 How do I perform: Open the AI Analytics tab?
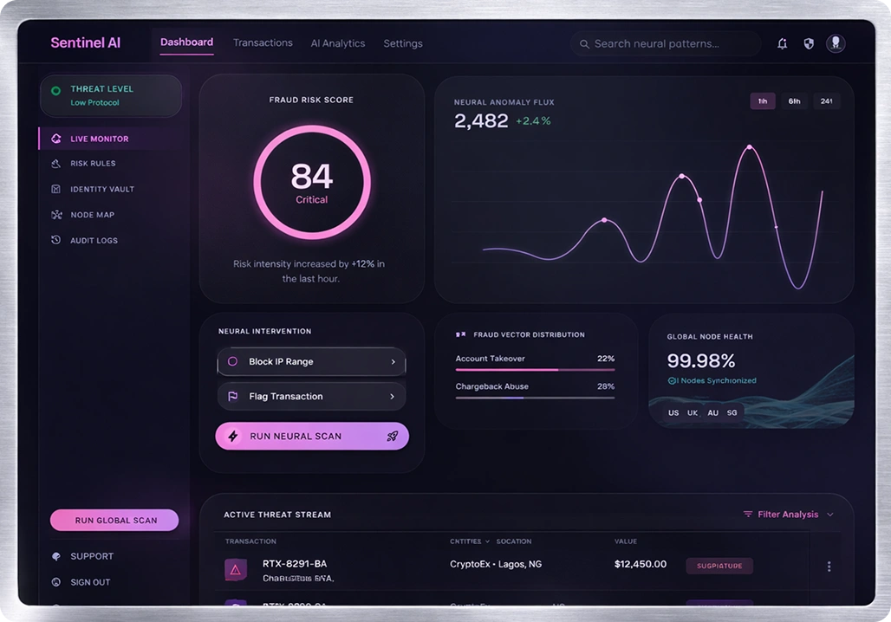click(x=338, y=43)
